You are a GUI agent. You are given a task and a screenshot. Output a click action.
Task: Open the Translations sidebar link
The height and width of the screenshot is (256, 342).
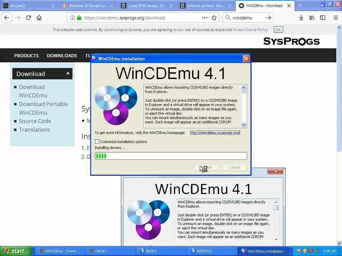click(x=34, y=130)
